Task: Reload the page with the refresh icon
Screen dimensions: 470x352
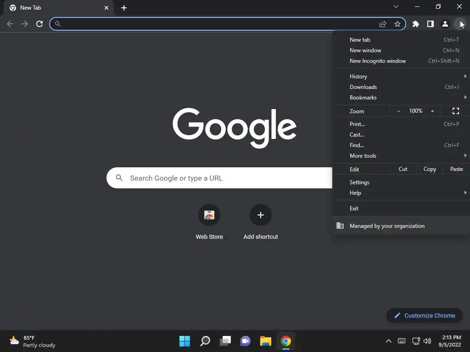Action: click(39, 24)
